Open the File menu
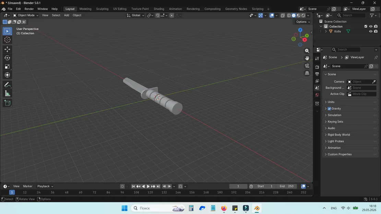The image size is (381, 214). [x=10, y=9]
